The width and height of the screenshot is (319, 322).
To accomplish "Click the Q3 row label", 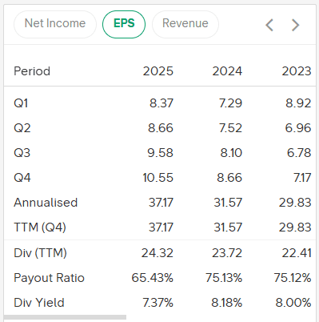I will [22, 153].
